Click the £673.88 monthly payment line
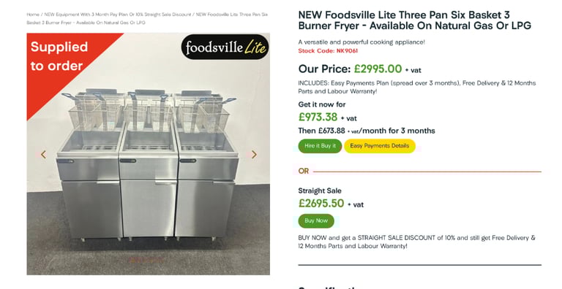The width and height of the screenshot is (562, 289). [367, 131]
